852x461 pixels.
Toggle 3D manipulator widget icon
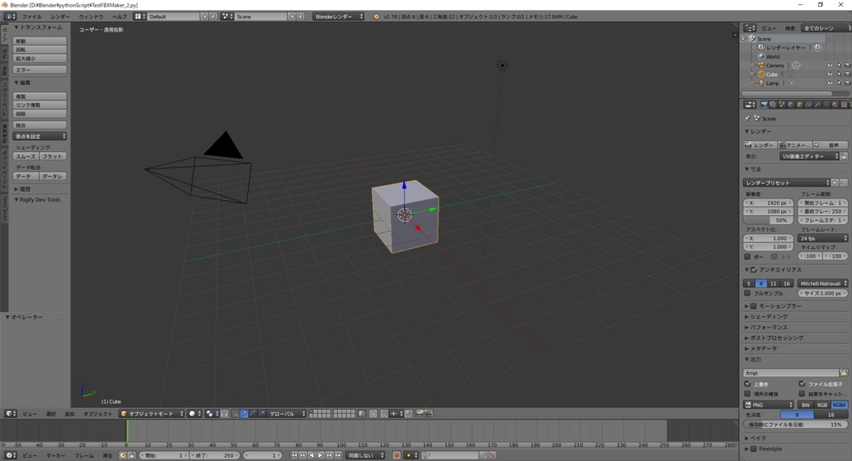click(235, 414)
